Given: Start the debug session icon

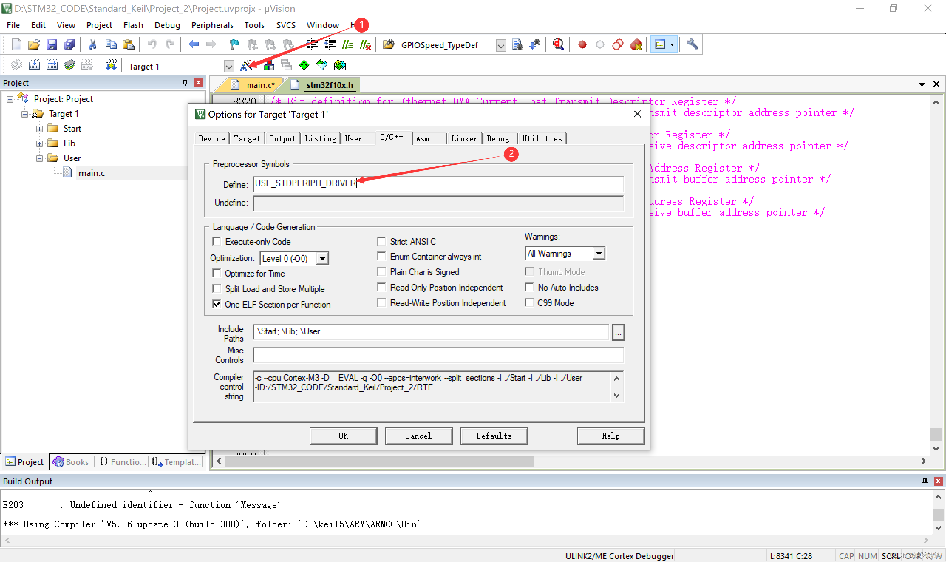Looking at the screenshot, I should click(x=558, y=45).
